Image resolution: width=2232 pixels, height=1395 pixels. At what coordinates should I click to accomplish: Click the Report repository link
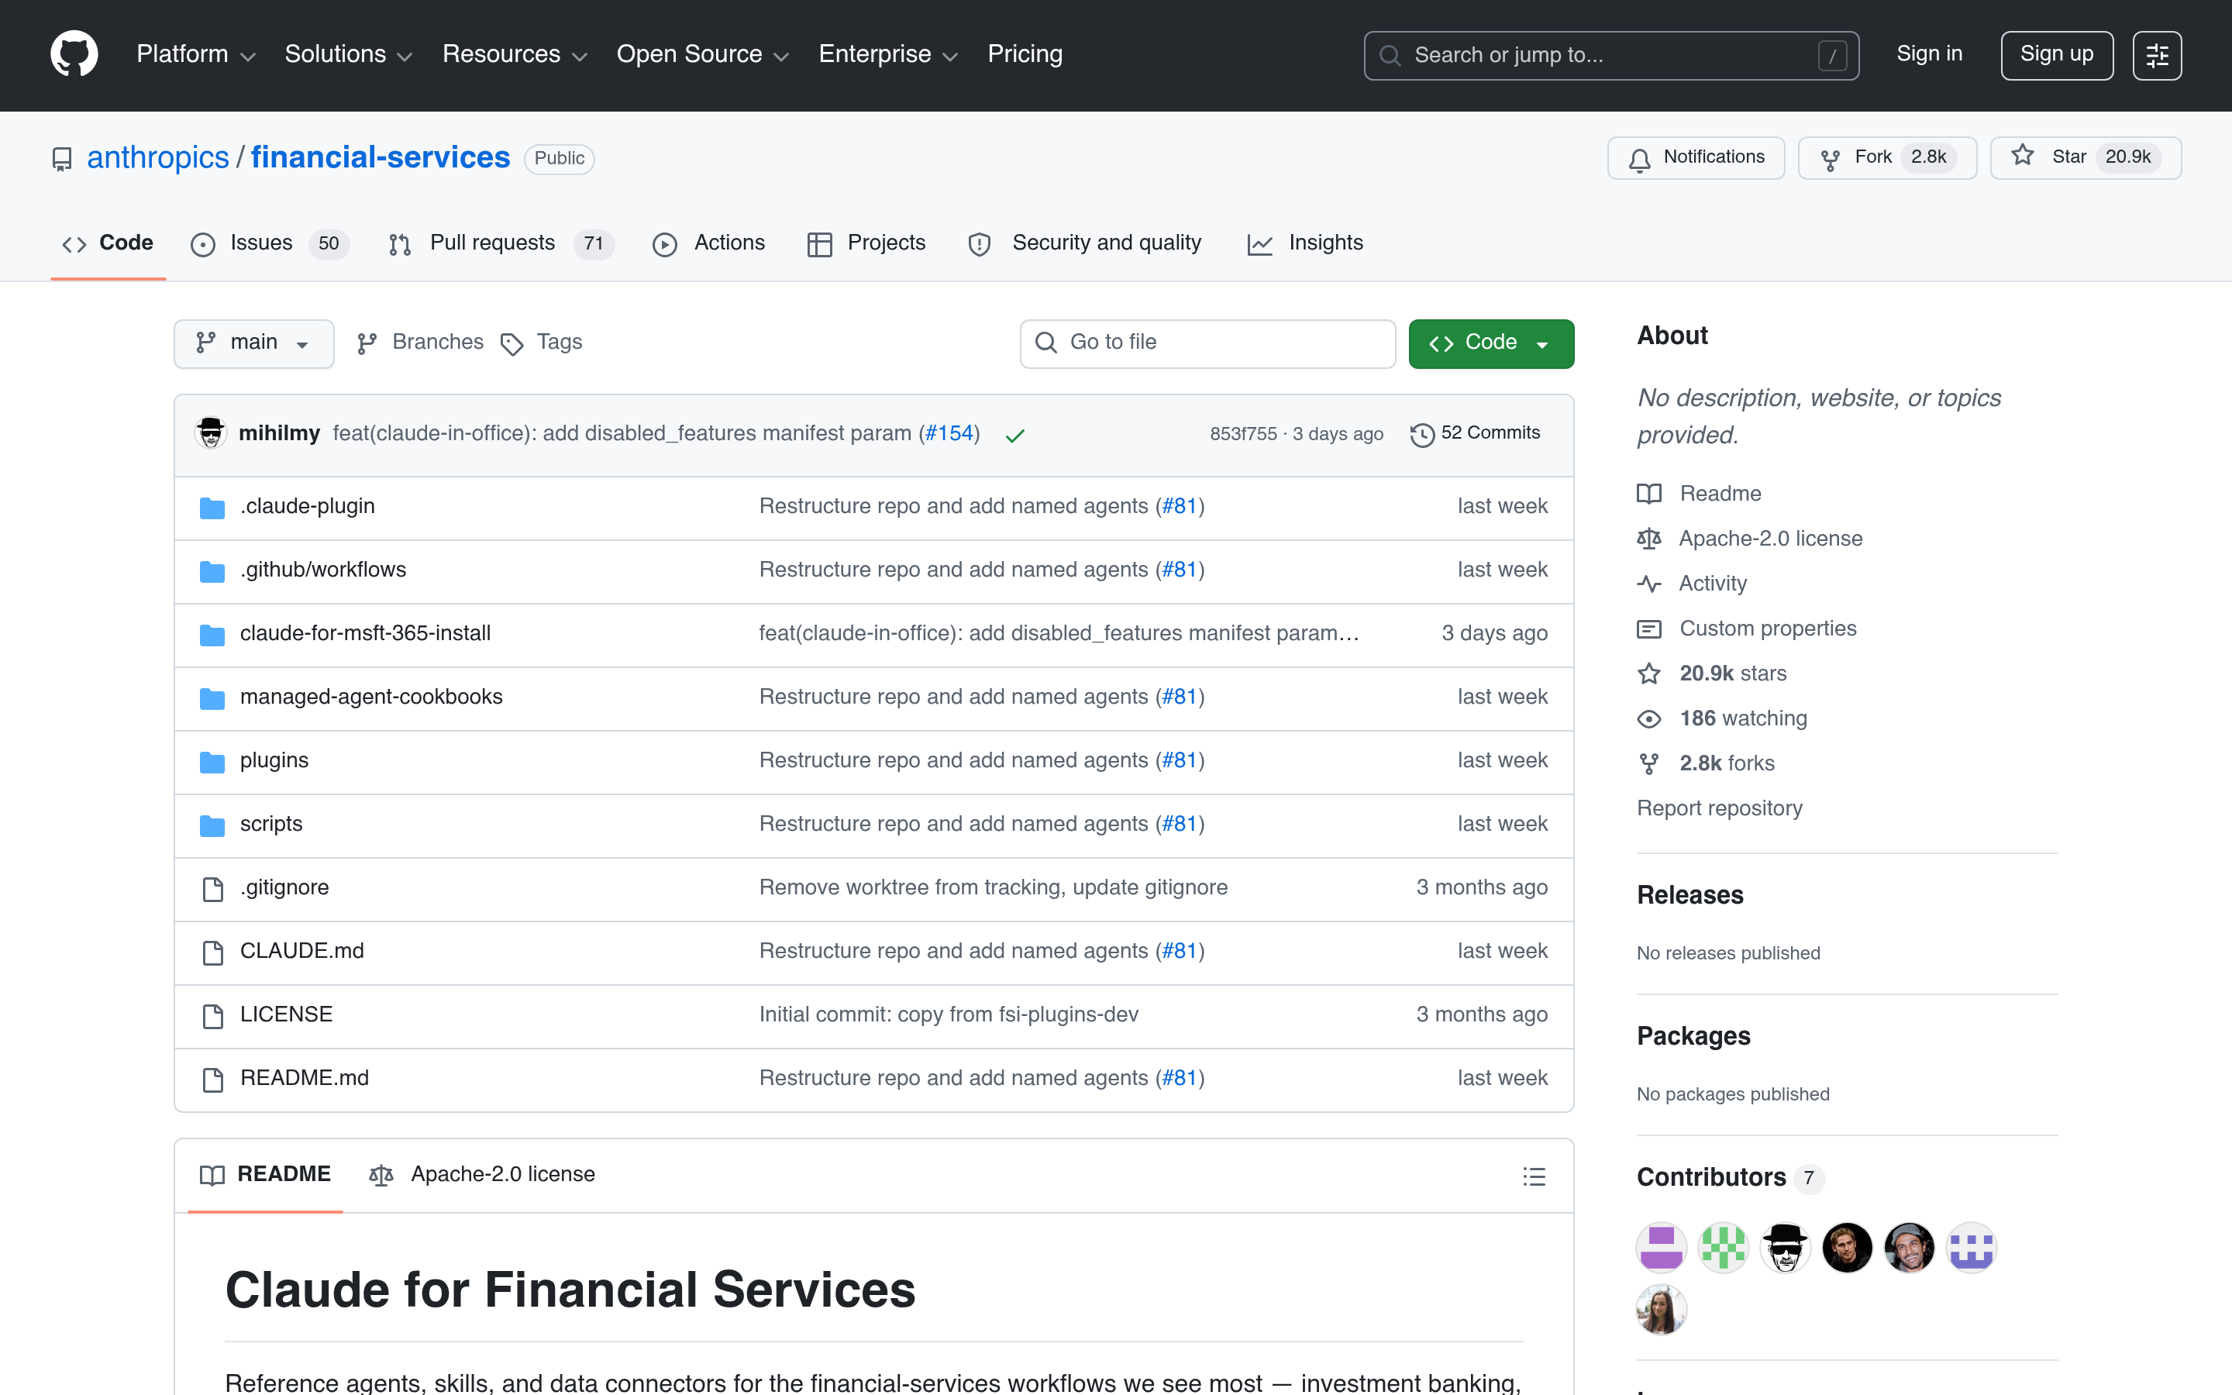coord(1719,808)
